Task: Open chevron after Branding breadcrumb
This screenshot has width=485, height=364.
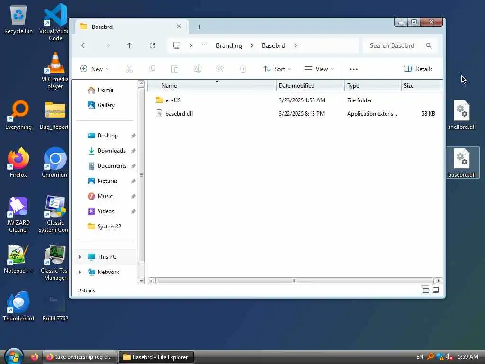Action: (252, 45)
